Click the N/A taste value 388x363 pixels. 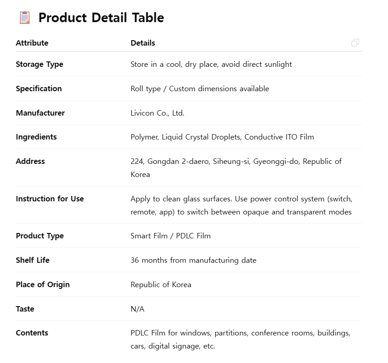[x=137, y=309]
